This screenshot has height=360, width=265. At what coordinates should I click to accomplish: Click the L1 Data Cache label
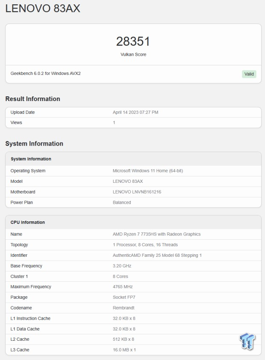25,329
